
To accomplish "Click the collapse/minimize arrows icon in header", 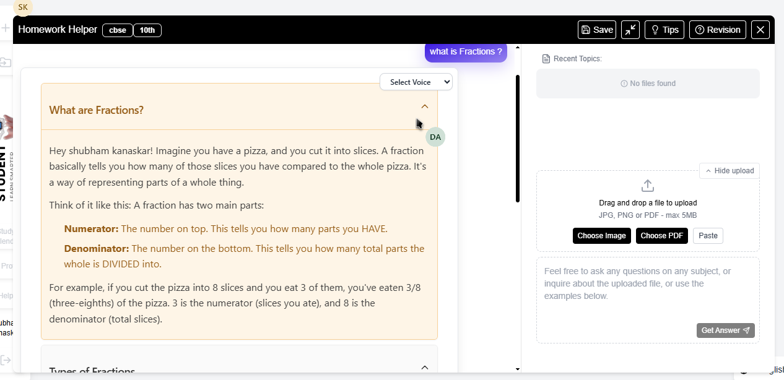I will tap(630, 30).
